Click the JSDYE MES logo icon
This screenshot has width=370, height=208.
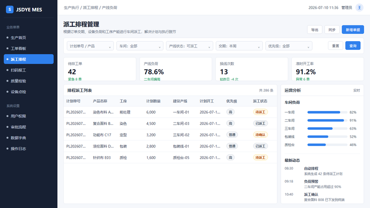coord(9,9)
